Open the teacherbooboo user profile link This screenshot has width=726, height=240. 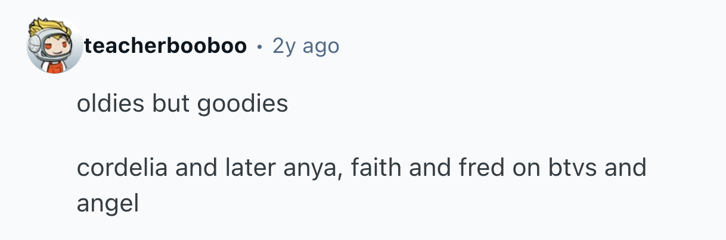click(165, 46)
